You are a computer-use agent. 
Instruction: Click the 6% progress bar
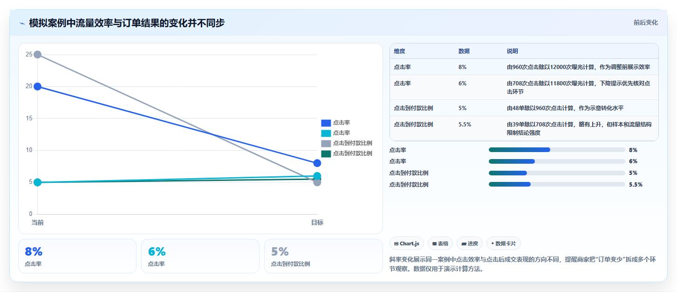tap(557, 161)
